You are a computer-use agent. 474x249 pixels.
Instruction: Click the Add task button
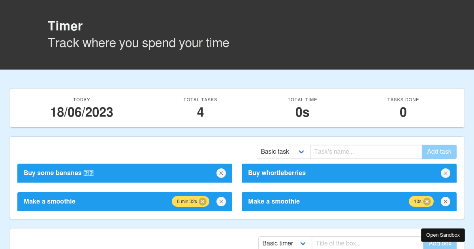439,152
